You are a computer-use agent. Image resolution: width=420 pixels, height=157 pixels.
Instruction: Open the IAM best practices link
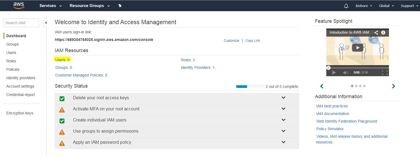coord(332,106)
